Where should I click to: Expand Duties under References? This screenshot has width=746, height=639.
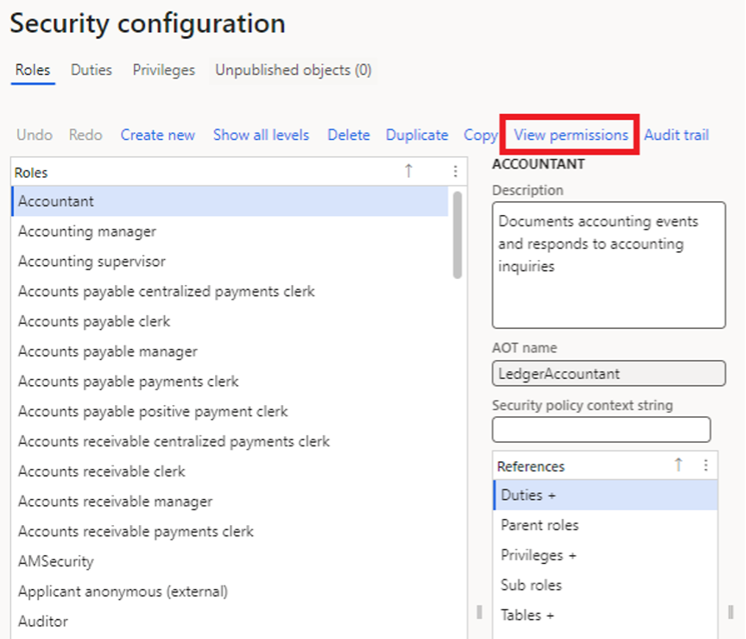[x=524, y=495]
